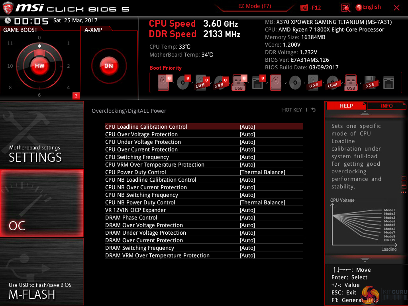This screenshot has width=408, height=306.
Task: Select CPU NB Over Current Protection row
Action: tap(204, 187)
